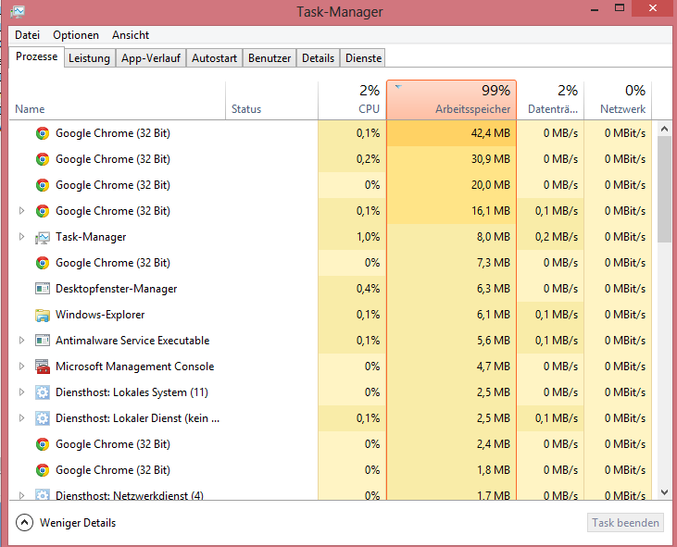The width and height of the screenshot is (677, 547).
Task: Click the Task beenden button
Action: pos(625,523)
